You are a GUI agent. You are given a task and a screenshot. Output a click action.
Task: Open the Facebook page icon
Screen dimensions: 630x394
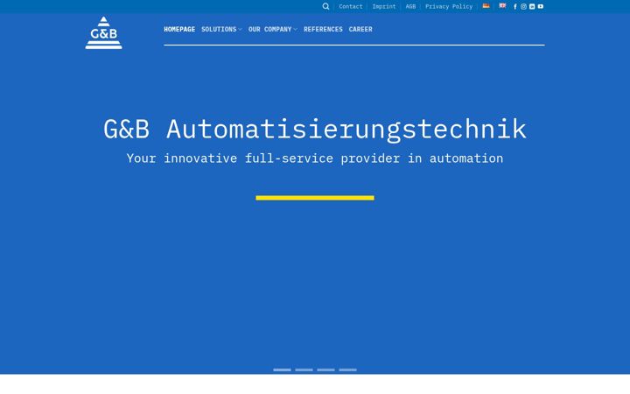coord(515,6)
